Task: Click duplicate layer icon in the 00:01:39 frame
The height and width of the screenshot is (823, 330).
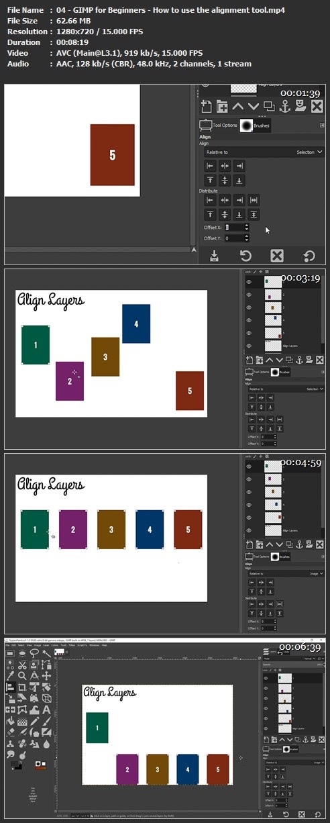Action: (268, 106)
